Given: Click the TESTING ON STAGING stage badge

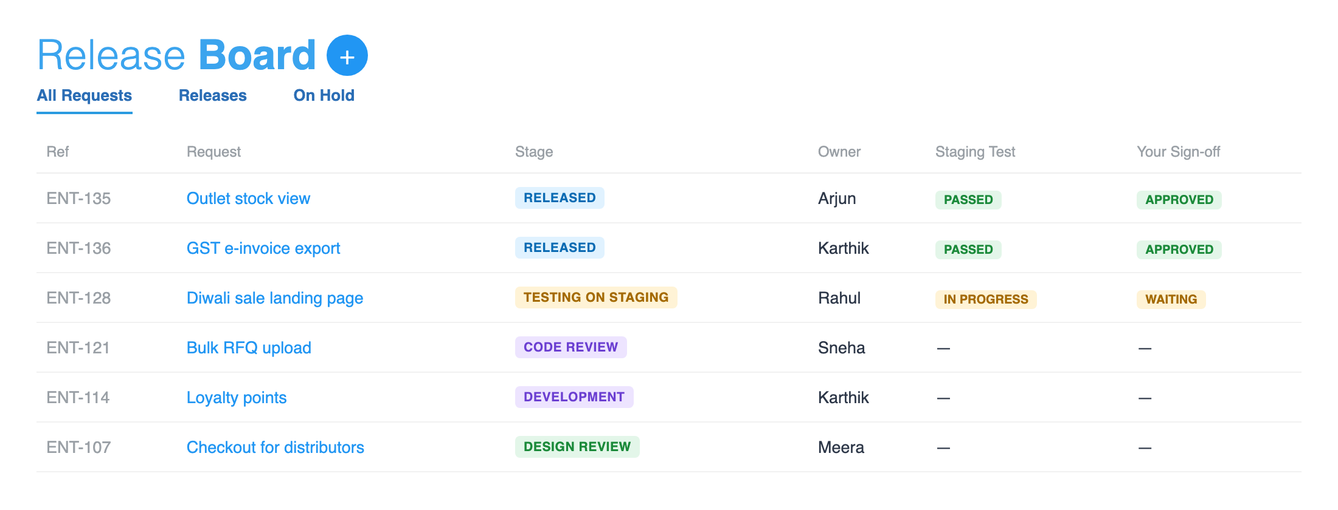Looking at the screenshot, I should (x=596, y=297).
